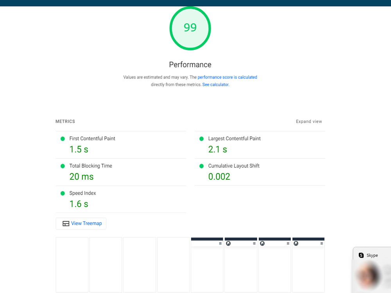
Task: Click the 2.1 s Largest Contentful Paint value
Action: coord(218,149)
